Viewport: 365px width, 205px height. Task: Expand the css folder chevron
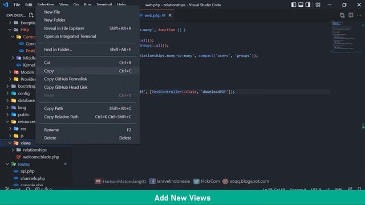click(10, 129)
